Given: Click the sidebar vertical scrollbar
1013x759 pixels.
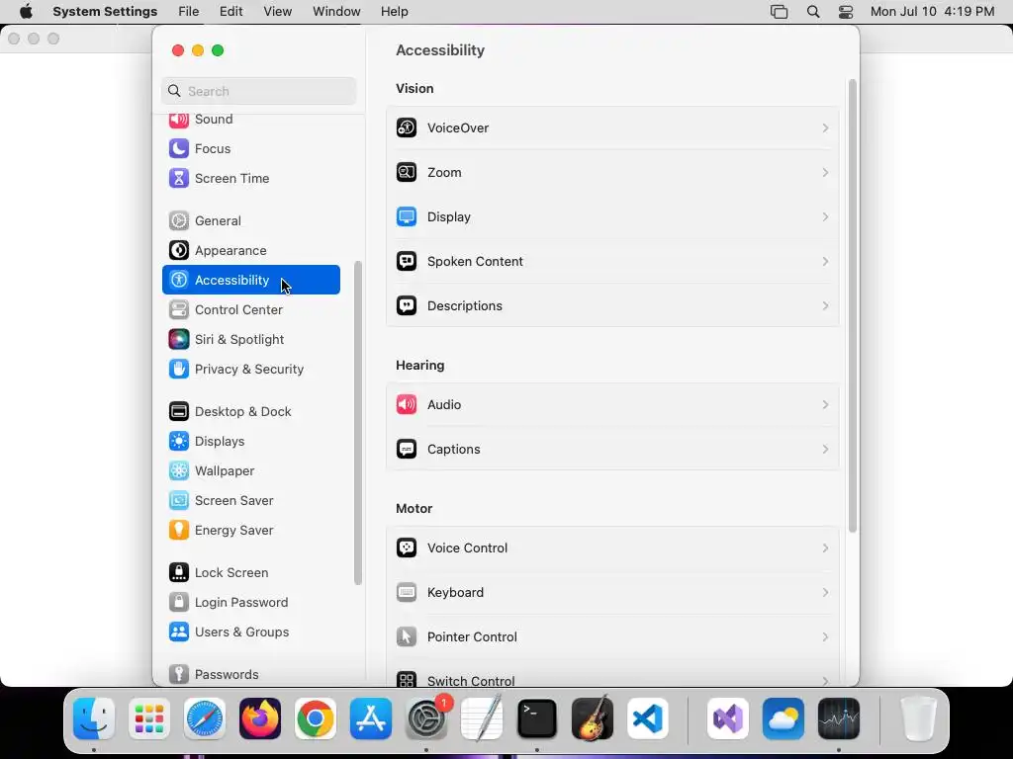Looking at the screenshot, I should coord(358,423).
